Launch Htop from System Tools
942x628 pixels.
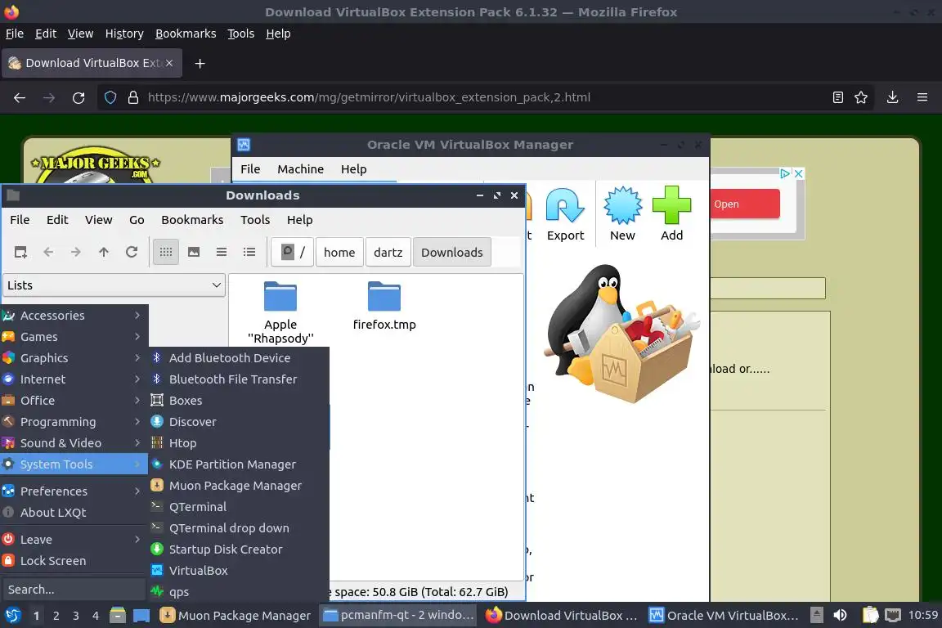click(239, 443)
